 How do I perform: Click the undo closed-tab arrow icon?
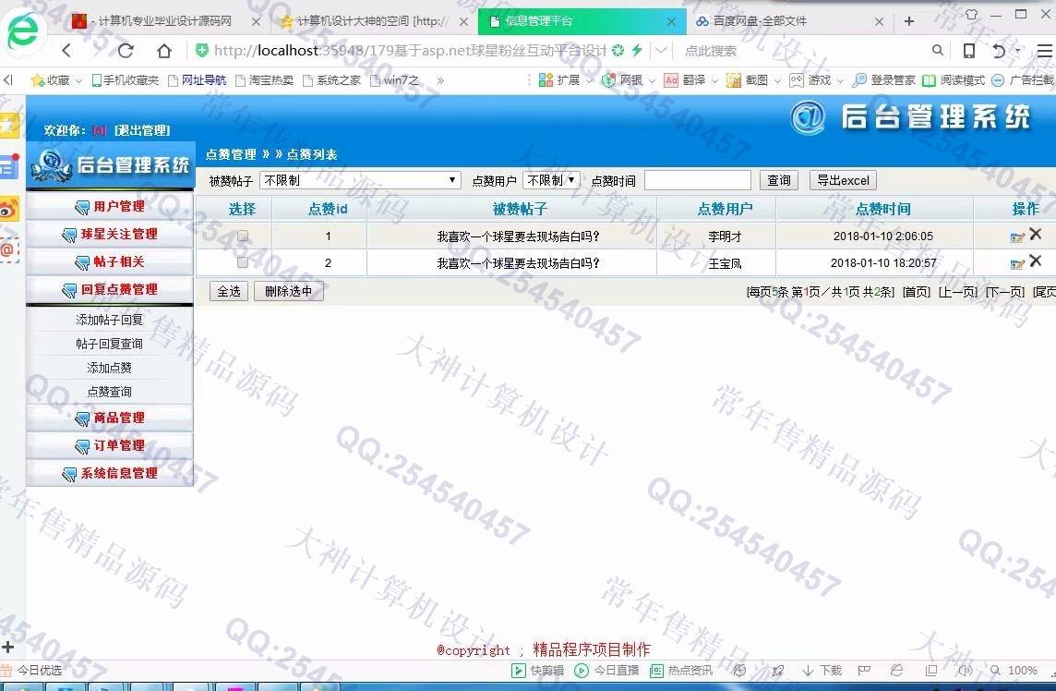999,51
